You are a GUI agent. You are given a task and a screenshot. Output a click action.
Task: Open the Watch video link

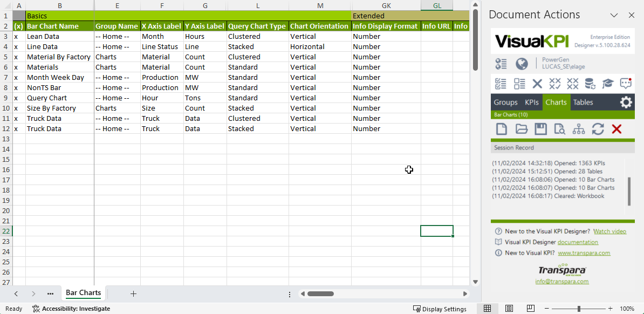click(609, 231)
